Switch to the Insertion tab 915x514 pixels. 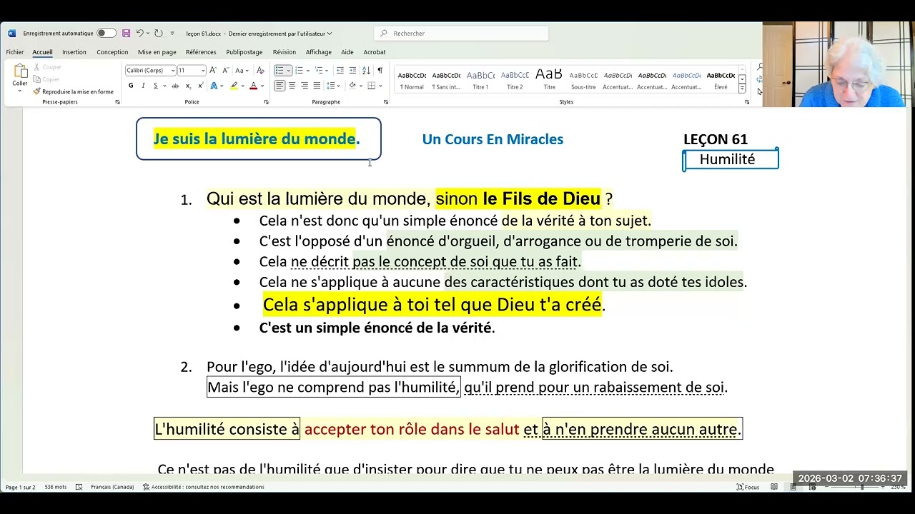pos(74,52)
